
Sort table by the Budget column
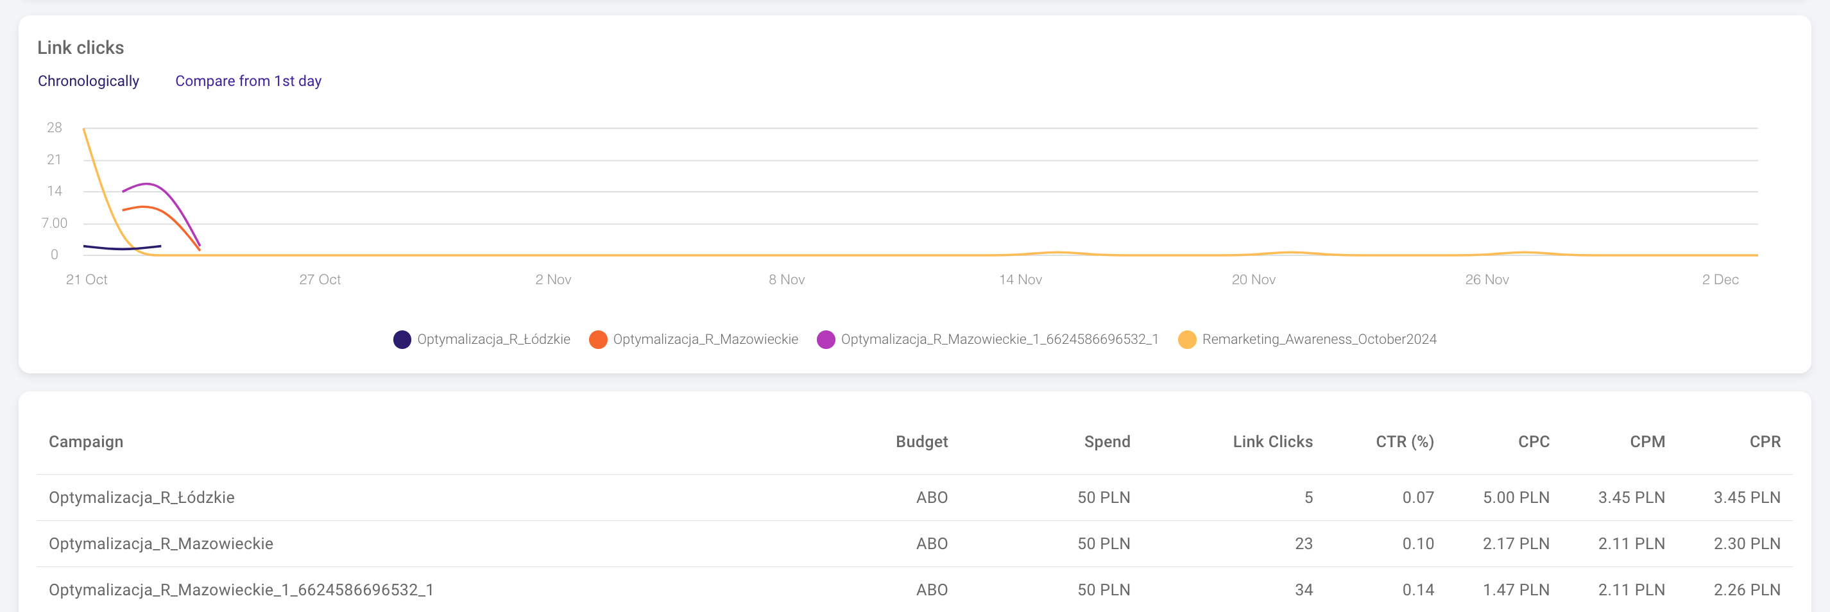(921, 441)
